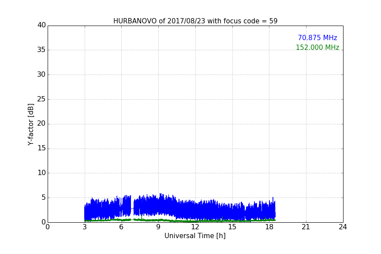Click the blue "70.875 MHz" legend label
Image resolution: width=381 pixels, height=254 pixels.
tap(317, 38)
